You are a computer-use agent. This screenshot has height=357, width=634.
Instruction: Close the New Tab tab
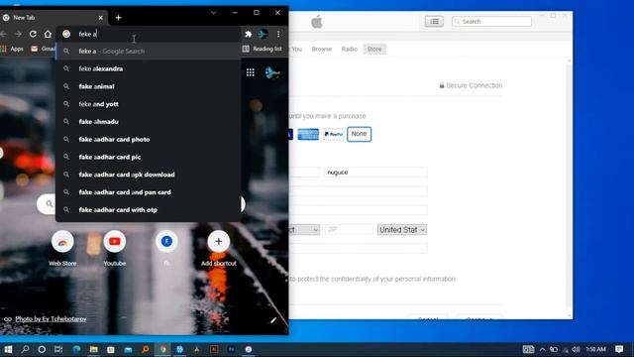click(101, 18)
